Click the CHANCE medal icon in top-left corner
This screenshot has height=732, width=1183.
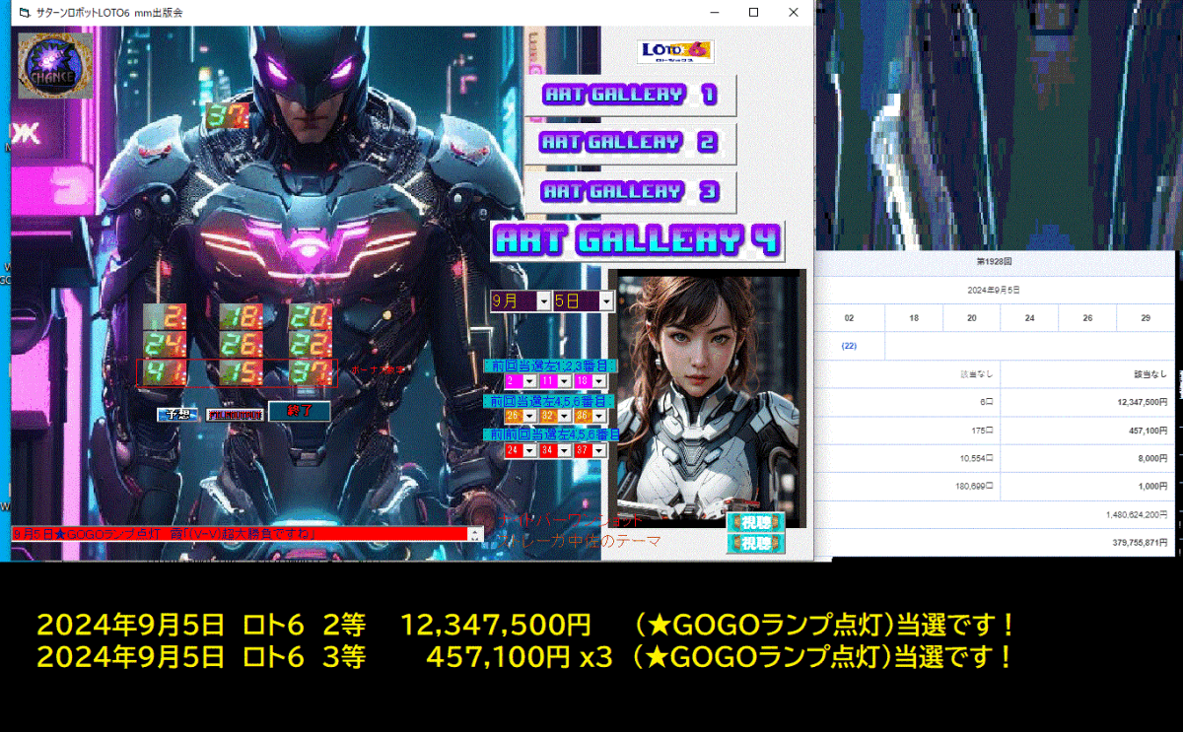coord(54,65)
